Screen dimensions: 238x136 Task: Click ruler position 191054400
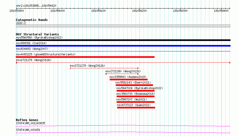221,11
